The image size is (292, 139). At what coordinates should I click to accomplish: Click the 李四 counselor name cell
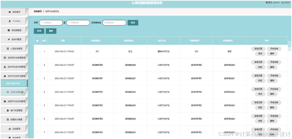tap(229, 52)
